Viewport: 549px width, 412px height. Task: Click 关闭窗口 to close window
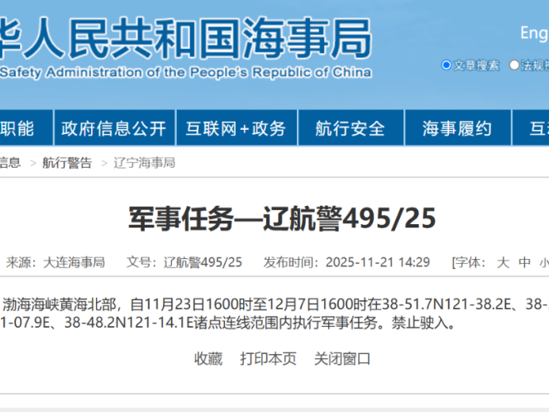341,358
